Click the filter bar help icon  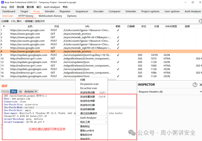pos(201,21)
